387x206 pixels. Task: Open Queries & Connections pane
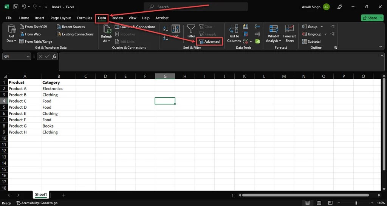click(135, 27)
